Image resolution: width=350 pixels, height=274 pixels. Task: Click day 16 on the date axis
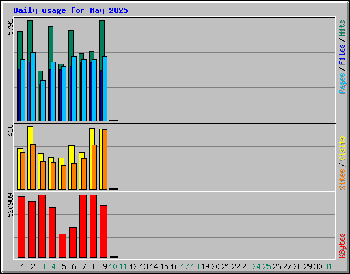click(174, 266)
